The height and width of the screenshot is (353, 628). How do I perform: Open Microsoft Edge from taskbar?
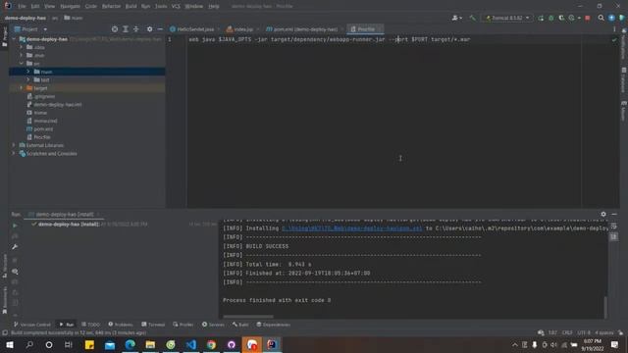[131, 344]
